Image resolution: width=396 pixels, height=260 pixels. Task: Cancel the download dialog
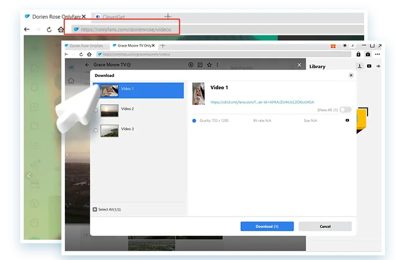(325, 226)
